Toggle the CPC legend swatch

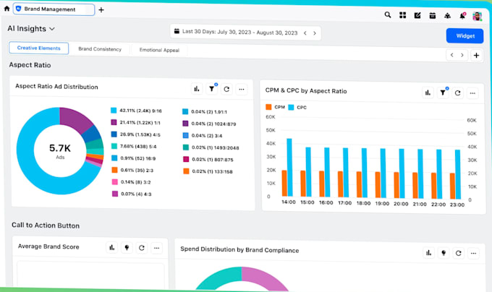tap(291, 107)
